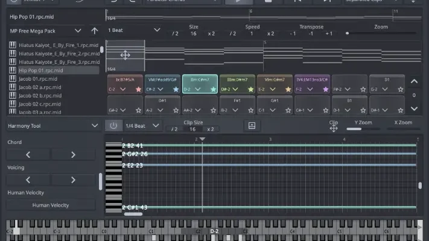The image size is (429, 241).
Task: Click the x 2 button under Speed
Action: (270, 35)
